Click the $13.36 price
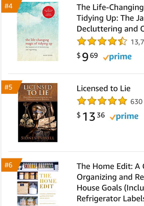This screenshot has width=144, height=206. pos(91,117)
